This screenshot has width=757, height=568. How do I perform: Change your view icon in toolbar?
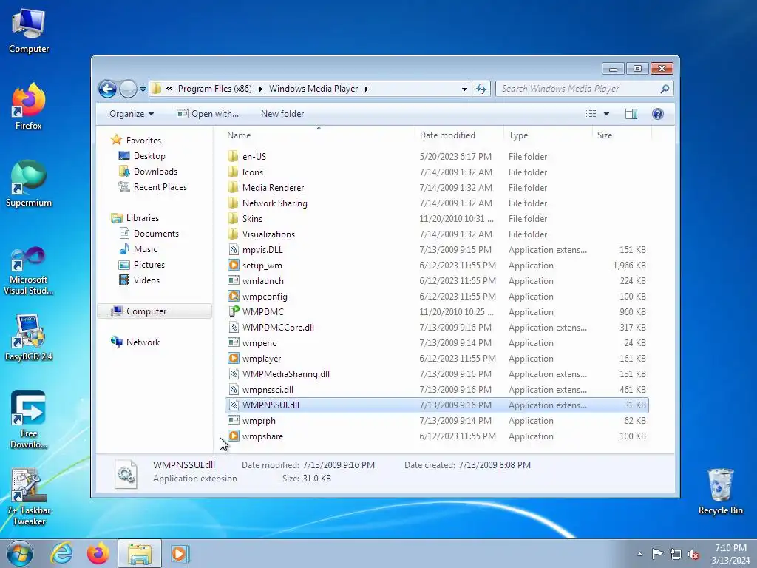click(x=590, y=114)
